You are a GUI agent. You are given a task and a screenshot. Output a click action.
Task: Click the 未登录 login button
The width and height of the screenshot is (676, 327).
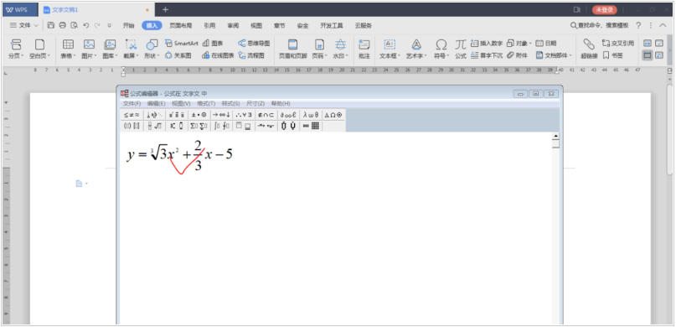605,9
